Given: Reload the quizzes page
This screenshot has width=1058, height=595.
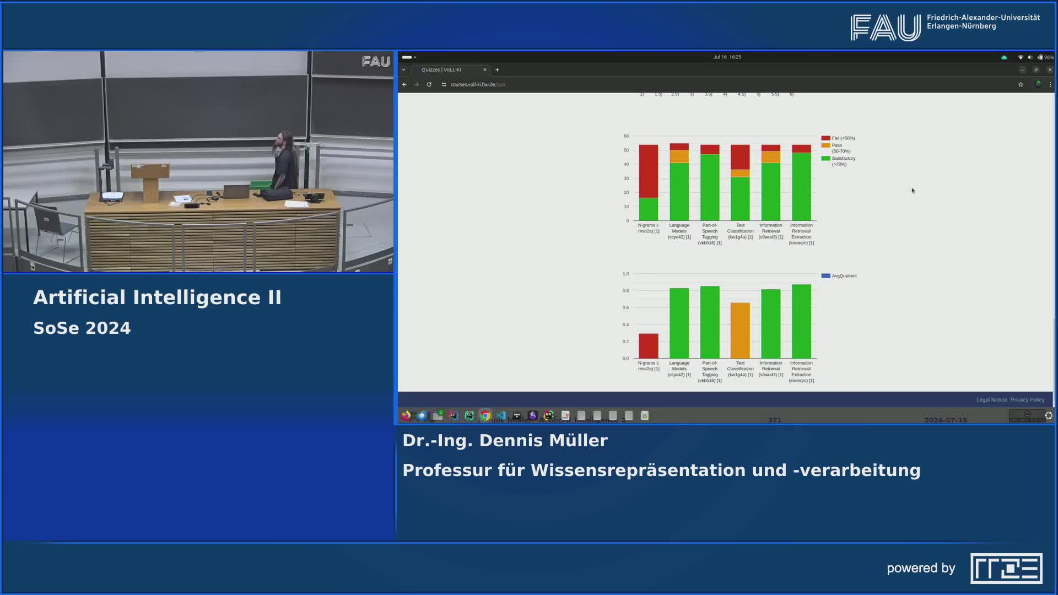Looking at the screenshot, I should tap(429, 84).
